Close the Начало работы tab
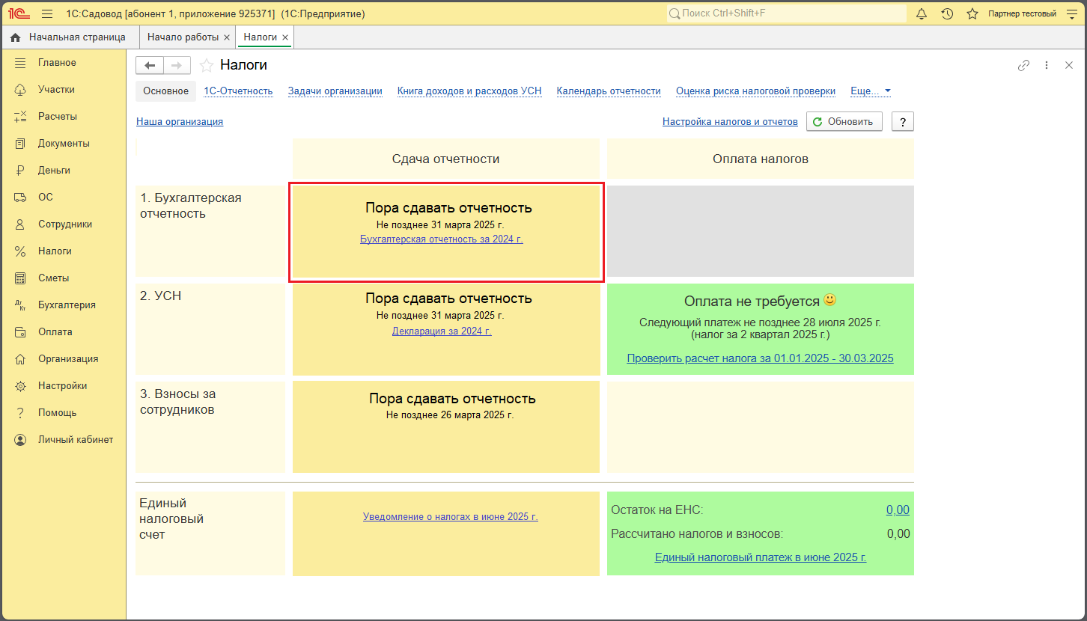1087x621 pixels. tap(227, 37)
